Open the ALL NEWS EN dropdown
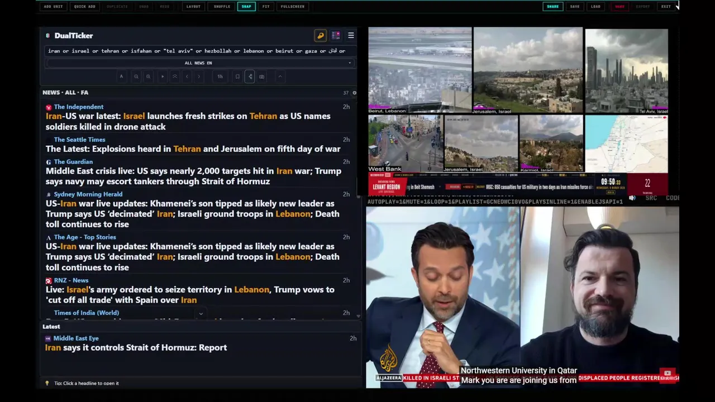This screenshot has height=402, width=715. (198, 63)
